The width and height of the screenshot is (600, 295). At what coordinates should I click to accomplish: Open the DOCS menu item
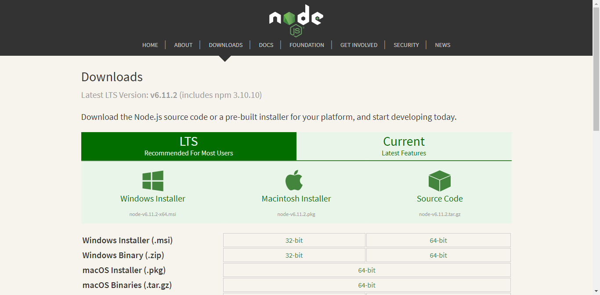point(266,45)
